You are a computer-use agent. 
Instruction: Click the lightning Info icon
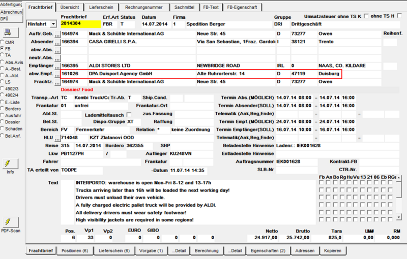click(10, 164)
